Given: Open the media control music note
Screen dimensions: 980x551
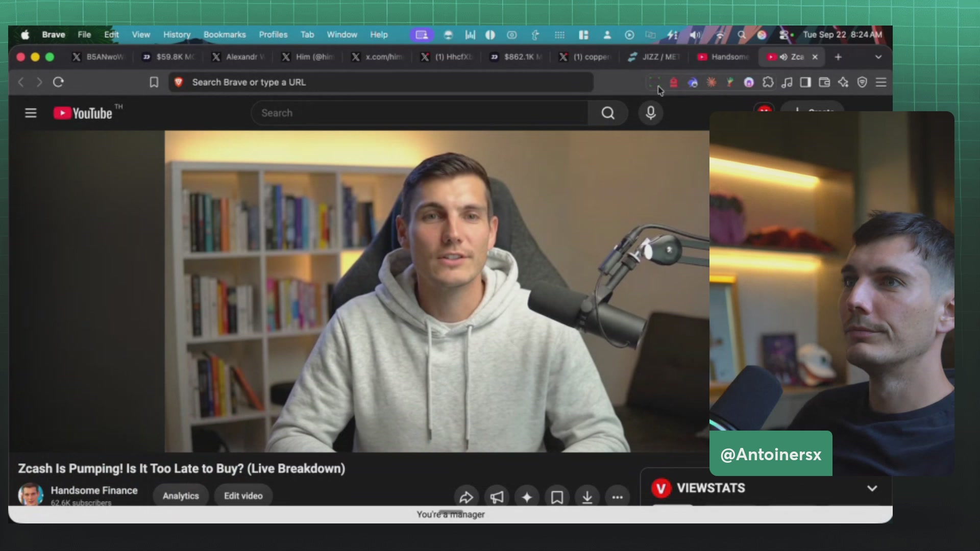Looking at the screenshot, I should coord(787,82).
